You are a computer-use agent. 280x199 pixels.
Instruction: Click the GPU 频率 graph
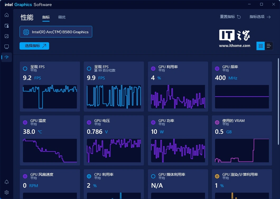(x=242, y=97)
